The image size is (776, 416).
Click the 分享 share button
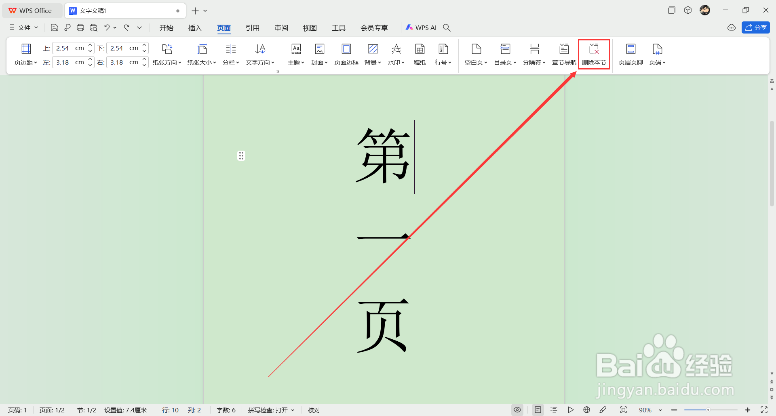(x=756, y=27)
